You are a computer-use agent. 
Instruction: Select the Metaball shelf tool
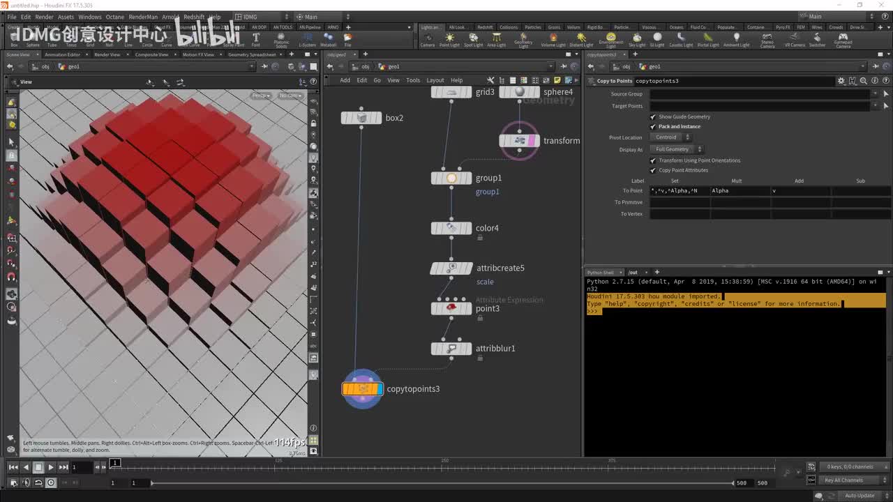[328, 39]
